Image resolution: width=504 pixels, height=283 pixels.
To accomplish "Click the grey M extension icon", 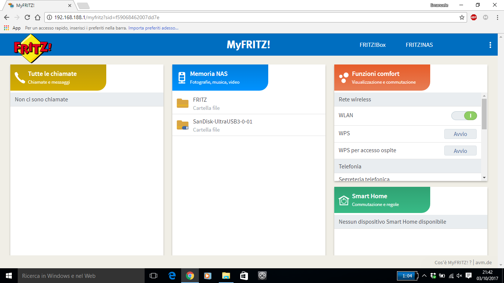I will pyautogui.click(x=485, y=17).
